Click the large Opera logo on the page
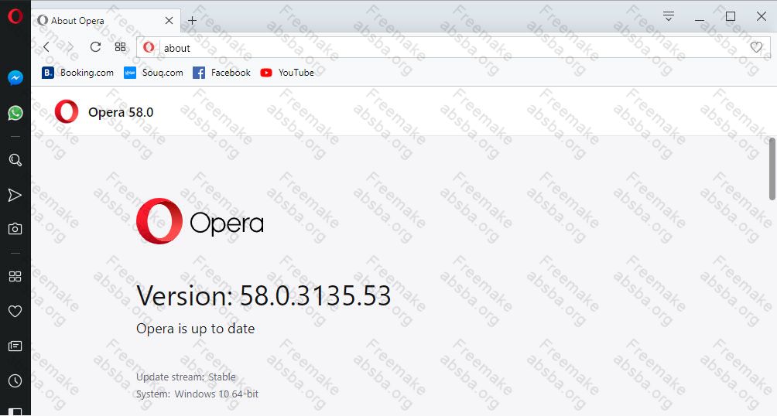Image resolution: width=777 pixels, height=416 pixels. click(200, 221)
